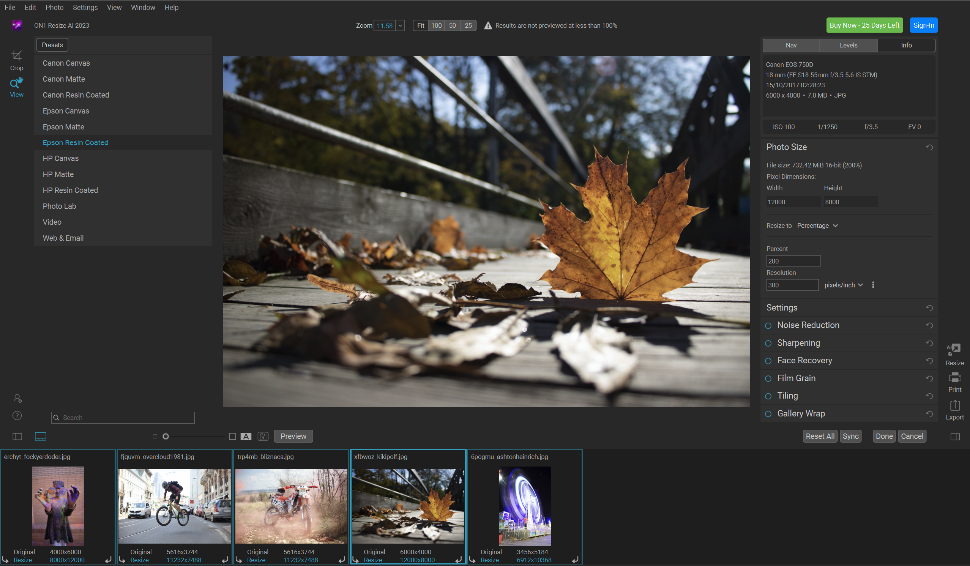Select the Epson Resin Coated preset
This screenshot has width=970, height=566.
[x=76, y=142]
